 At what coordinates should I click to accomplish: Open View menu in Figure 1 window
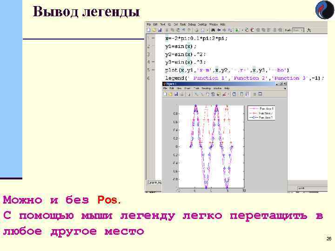pyautogui.click(x=179, y=88)
